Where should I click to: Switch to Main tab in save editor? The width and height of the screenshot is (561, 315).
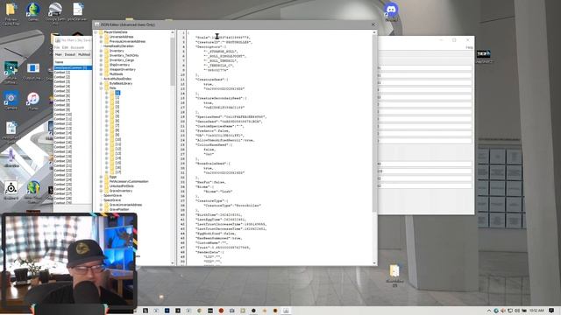(59, 54)
